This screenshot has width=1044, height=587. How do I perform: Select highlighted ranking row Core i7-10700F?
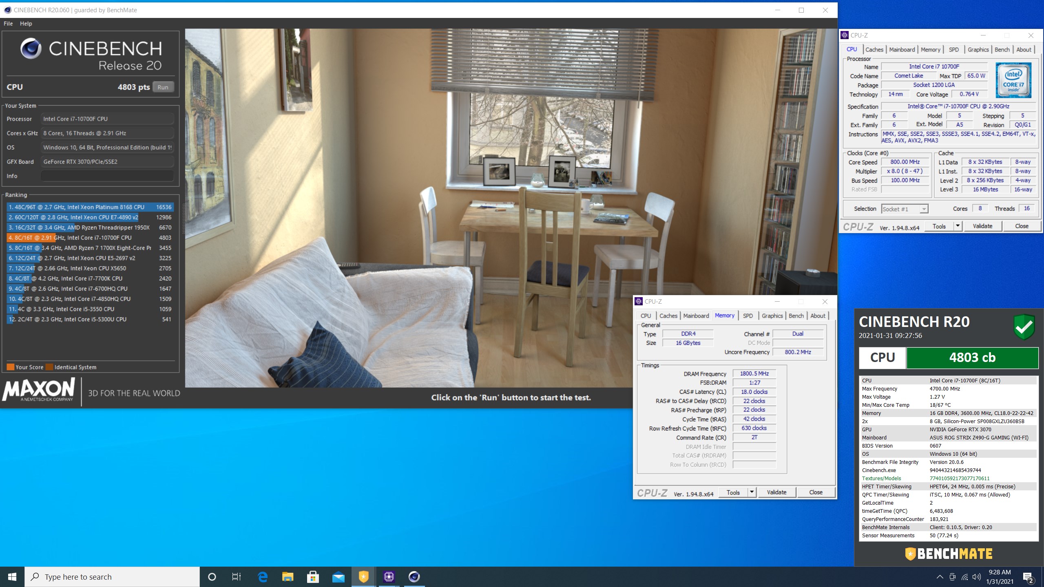tap(90, 238)
